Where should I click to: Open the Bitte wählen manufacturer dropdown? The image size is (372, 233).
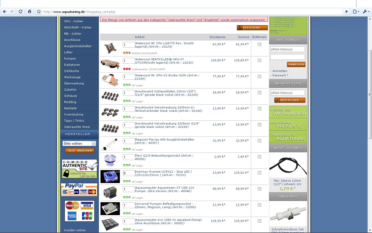click(x=79, y=143)
